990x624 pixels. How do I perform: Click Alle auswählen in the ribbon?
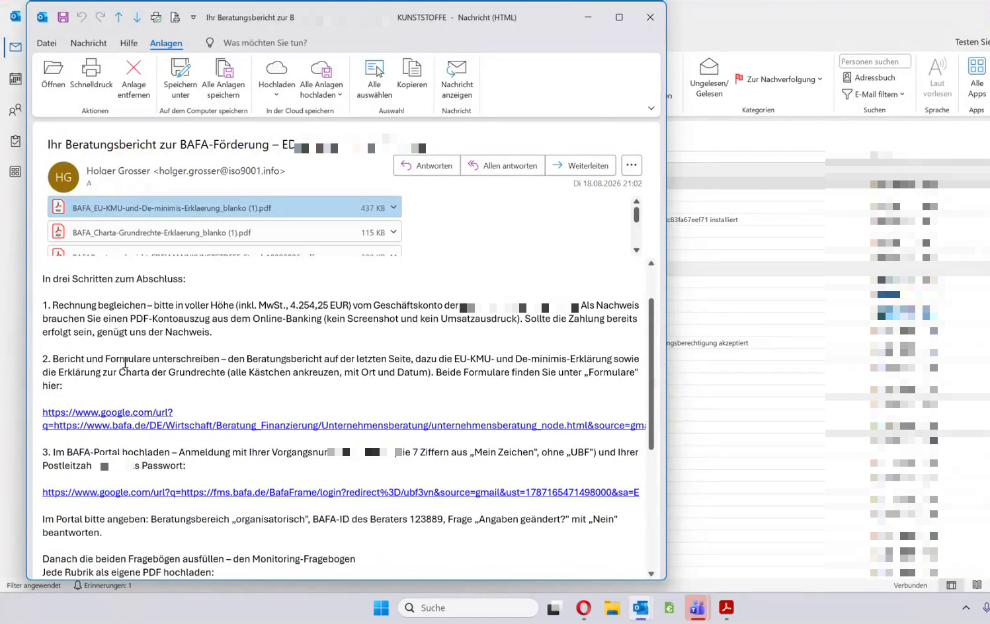click(x=374, y=79)
